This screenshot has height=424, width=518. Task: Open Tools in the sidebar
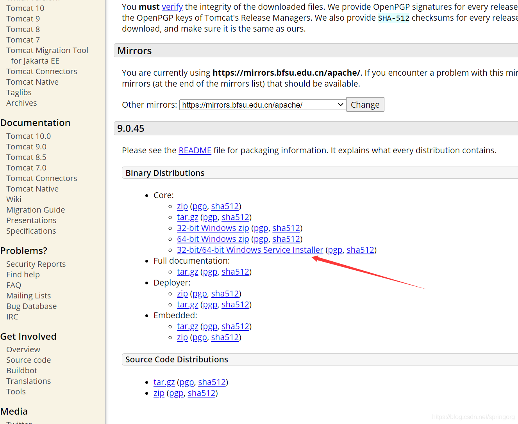[x=16, y=392]
